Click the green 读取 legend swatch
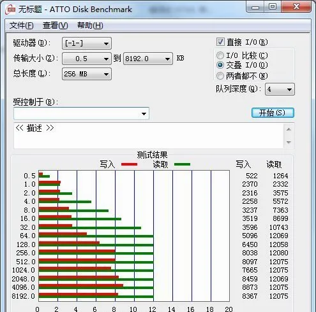The width and height of the screenshot is (316, 312). pyautogui.click(x=182, y=164)
